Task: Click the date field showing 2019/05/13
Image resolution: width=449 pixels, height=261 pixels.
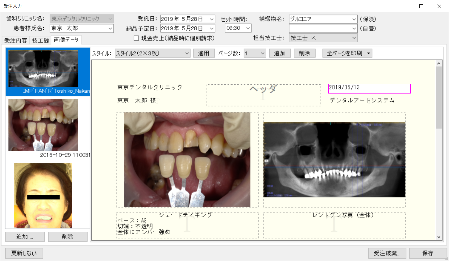Action: point(369,88)
